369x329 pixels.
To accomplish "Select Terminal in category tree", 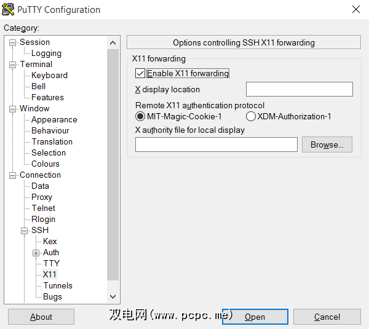I will [36, 64].
